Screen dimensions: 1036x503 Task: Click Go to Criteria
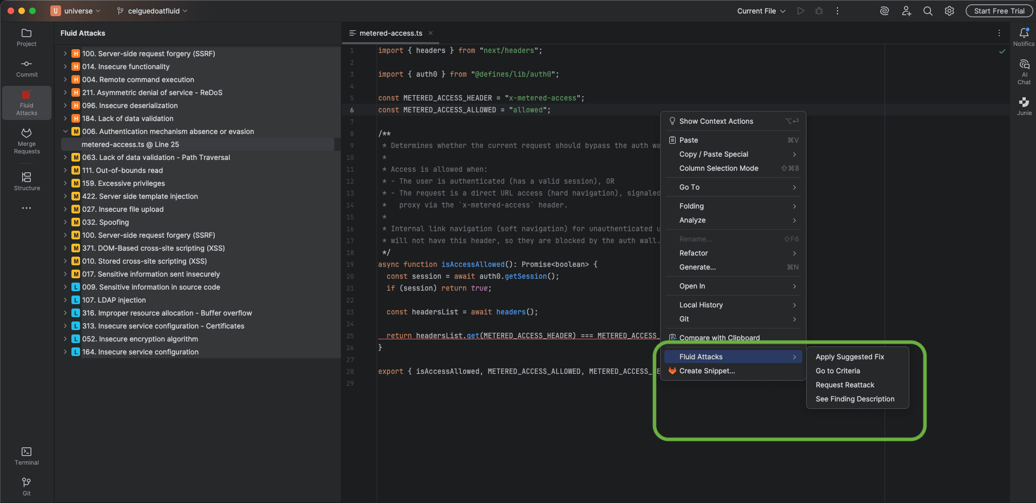[x=857, y=371]
